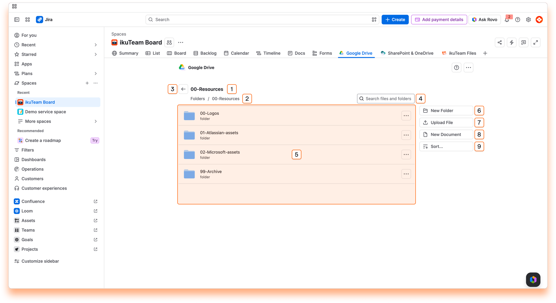Open the settings gear icon
The width and height of the screenshot is (556, 303).
tap(528, 19)
